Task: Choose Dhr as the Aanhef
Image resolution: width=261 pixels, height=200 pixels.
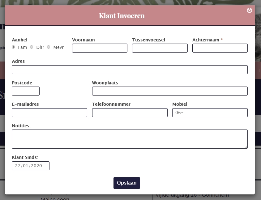Action: pos(32,47)
